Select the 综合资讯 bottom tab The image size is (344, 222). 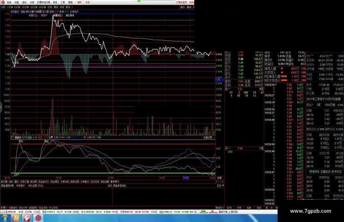pos(43,207)
